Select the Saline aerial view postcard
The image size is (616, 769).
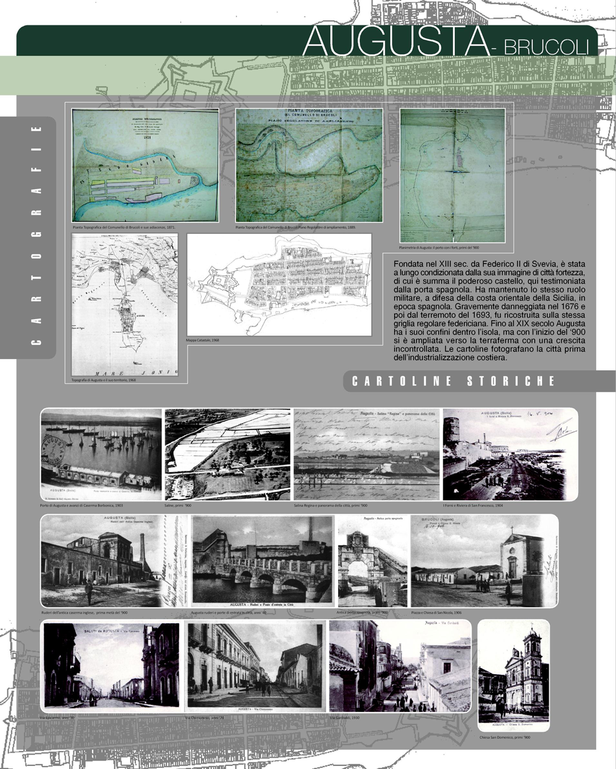(227, 455)
